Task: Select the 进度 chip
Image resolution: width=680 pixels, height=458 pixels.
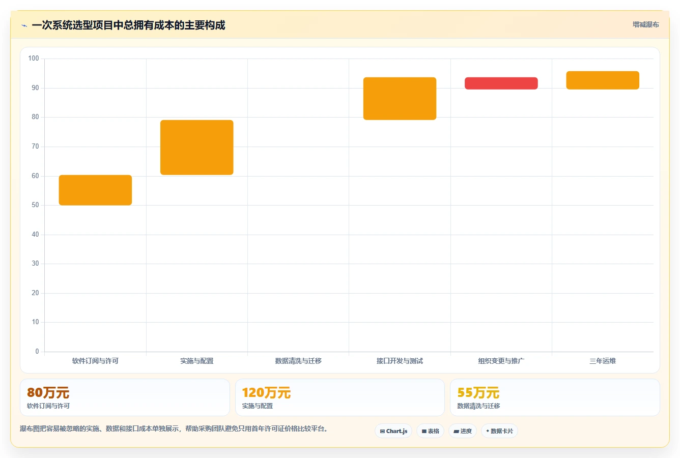Action: 462,431
